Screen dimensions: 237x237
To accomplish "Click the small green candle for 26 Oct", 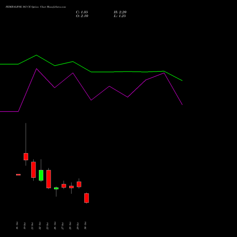I will pyautogui.click(x=56, y=188).
